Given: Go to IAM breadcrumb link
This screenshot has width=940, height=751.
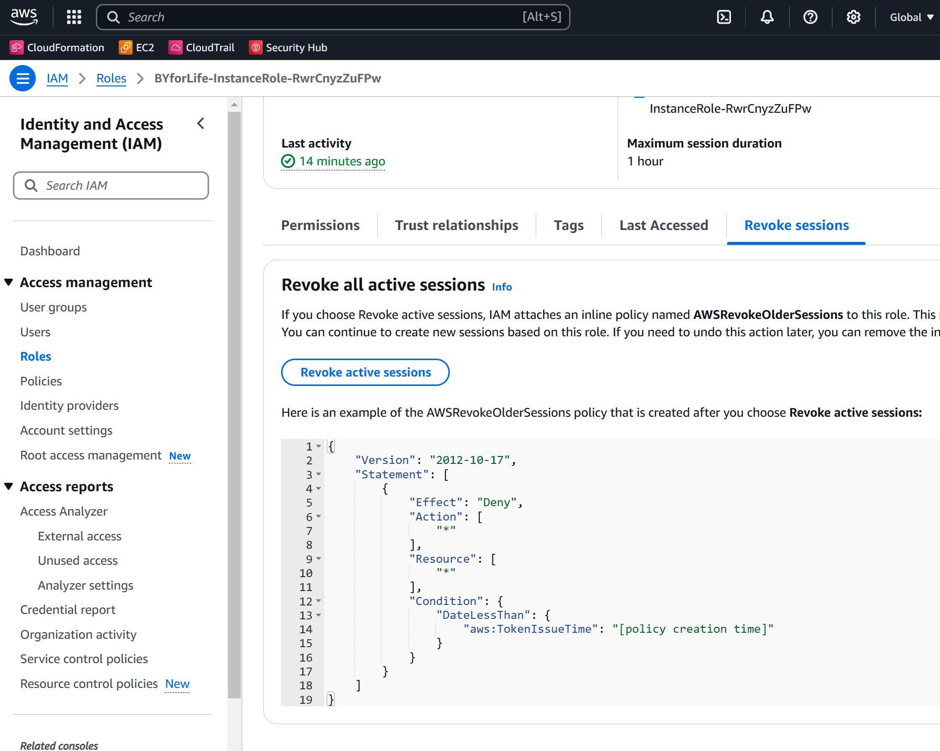Looking at the screenshot, I should tap(57, 78).
